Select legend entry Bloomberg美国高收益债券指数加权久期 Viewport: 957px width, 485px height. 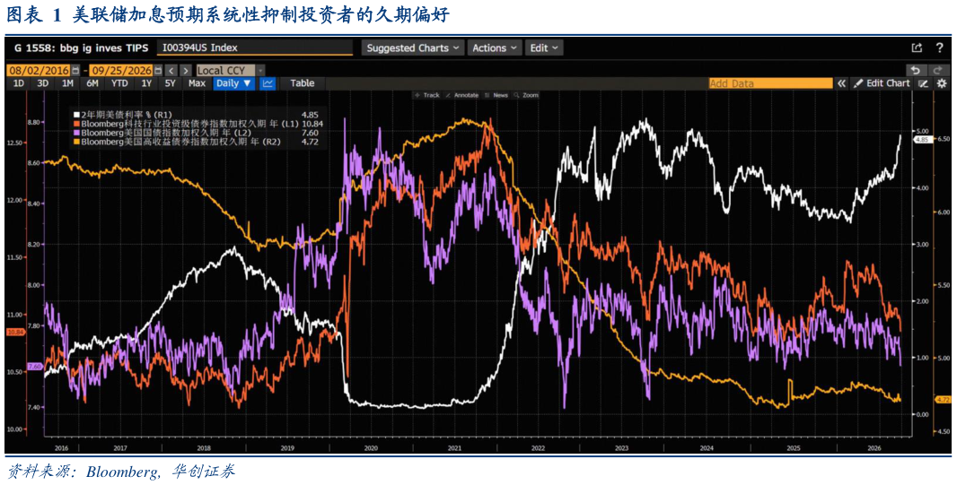tap(180, 142)
